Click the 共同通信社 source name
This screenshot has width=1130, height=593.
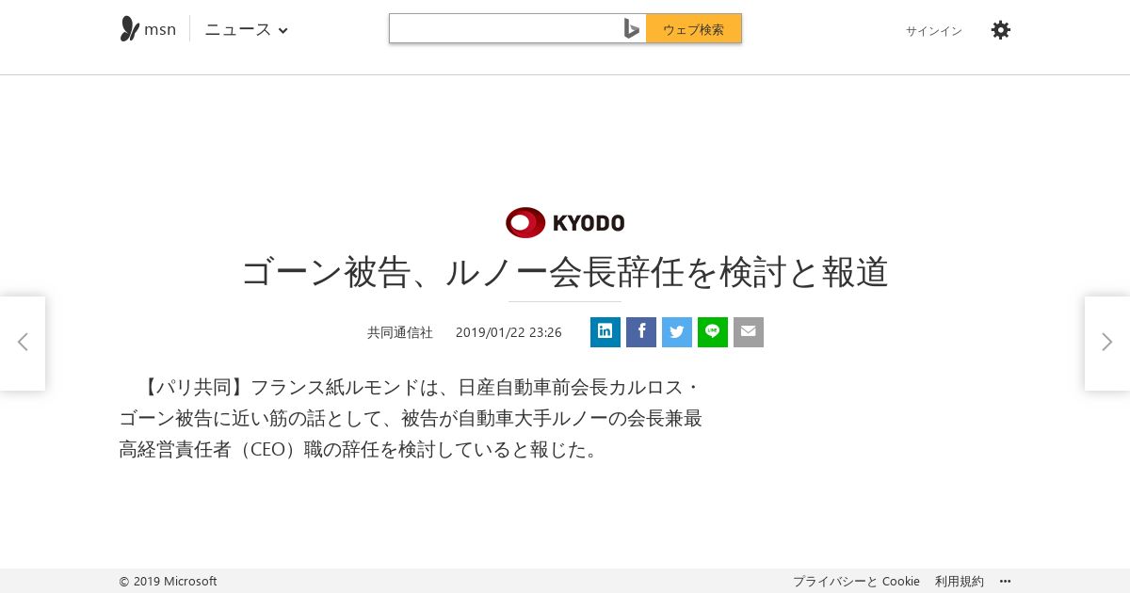tap(400, 332)
